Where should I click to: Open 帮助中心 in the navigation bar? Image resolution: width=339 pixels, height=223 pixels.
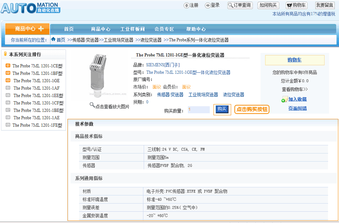(196, 29)
